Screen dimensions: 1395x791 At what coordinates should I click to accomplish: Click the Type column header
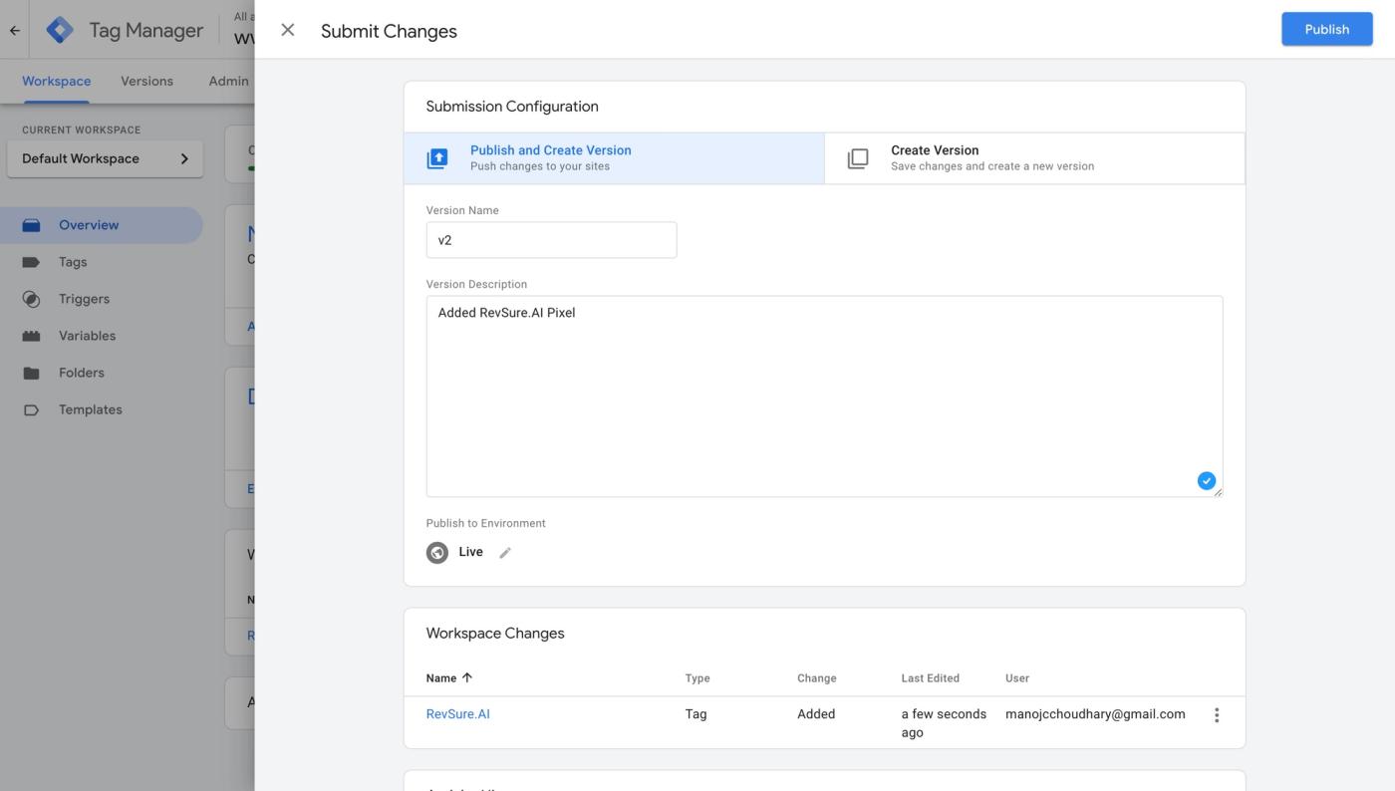[697, 678]
